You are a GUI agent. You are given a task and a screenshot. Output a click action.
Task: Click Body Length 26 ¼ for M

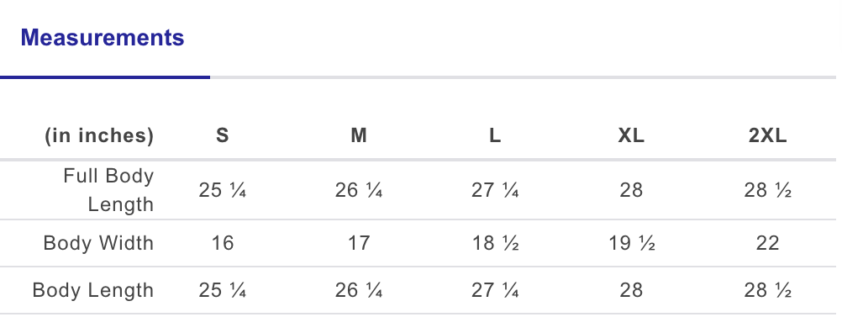pos(359,290)
